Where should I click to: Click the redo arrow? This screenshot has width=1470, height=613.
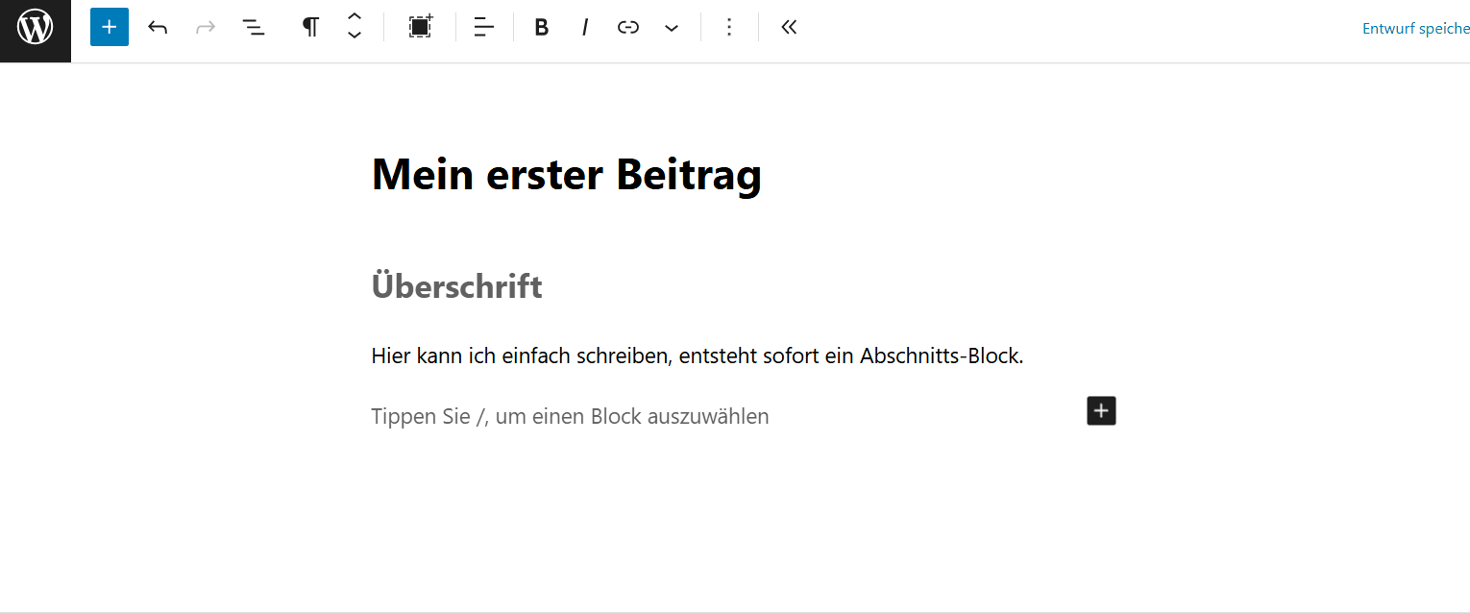[206, 28]
